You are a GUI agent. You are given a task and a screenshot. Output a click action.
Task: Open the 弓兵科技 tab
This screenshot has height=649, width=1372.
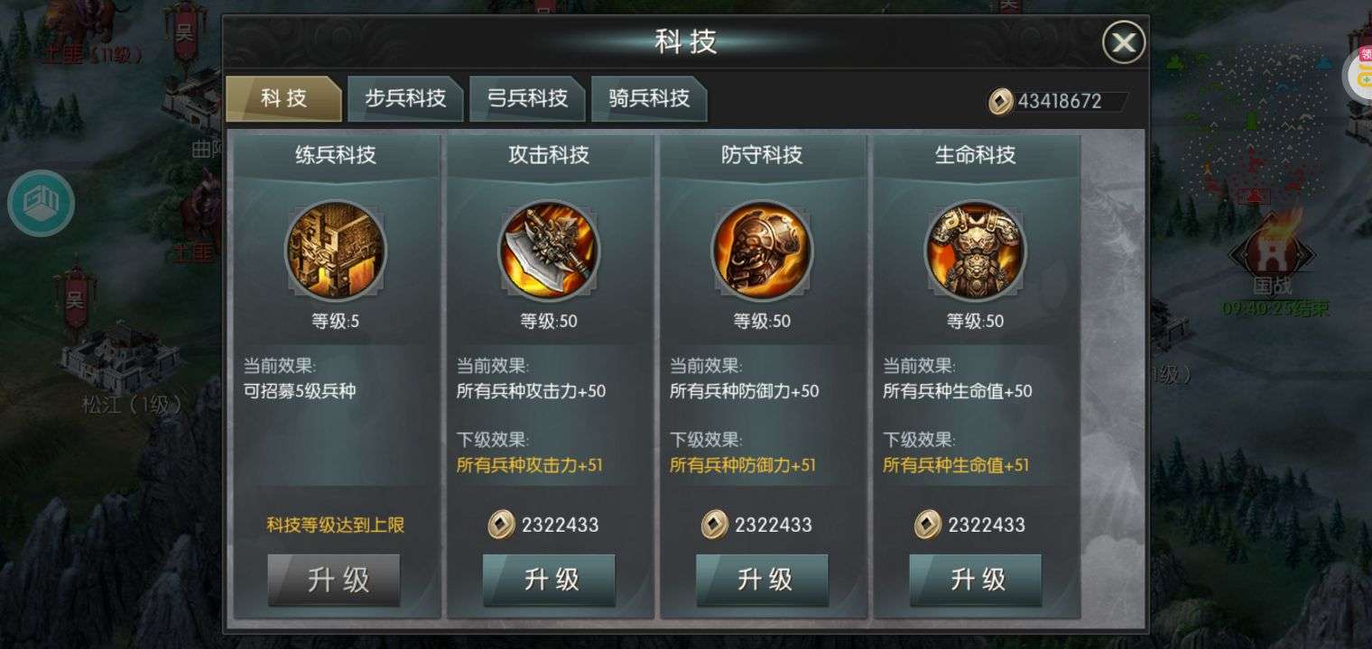(x=527, y=98)
